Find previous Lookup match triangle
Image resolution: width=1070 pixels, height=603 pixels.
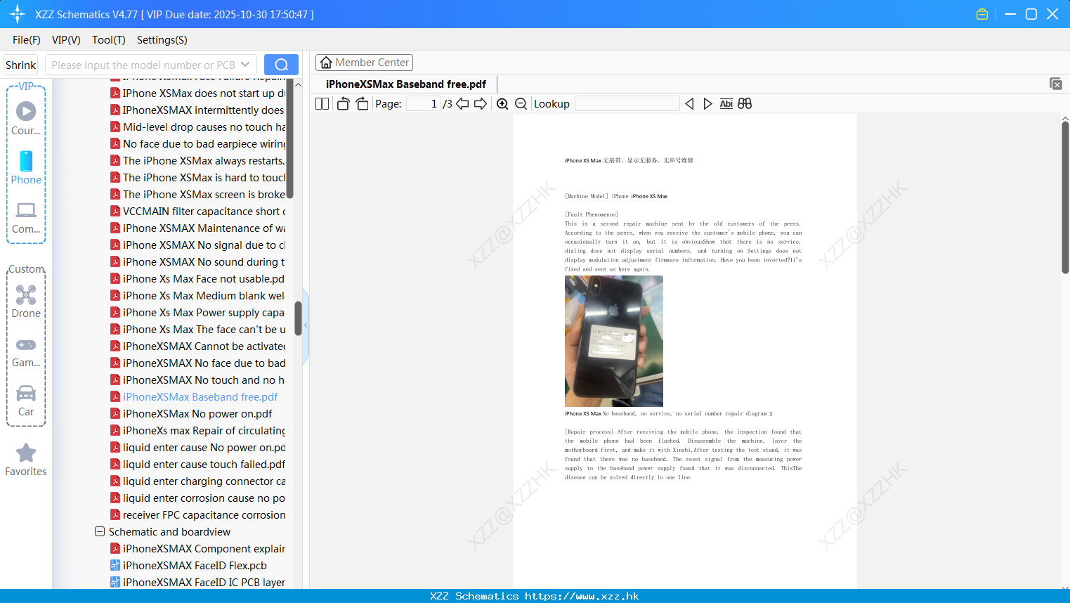point(689,104)
